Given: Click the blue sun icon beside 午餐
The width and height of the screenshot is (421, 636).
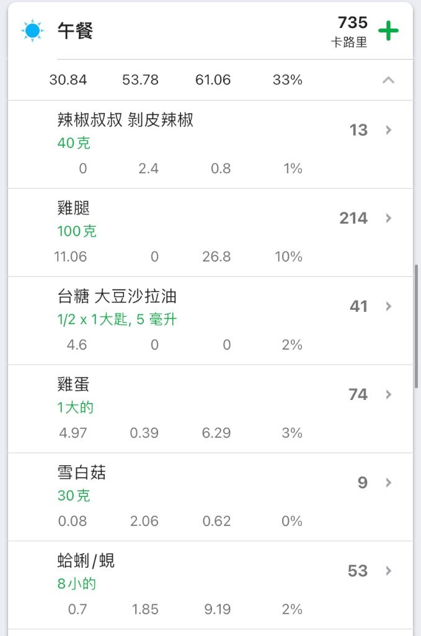Looking at the screenshot, I should pyautogui.click(x=32, y=30).
